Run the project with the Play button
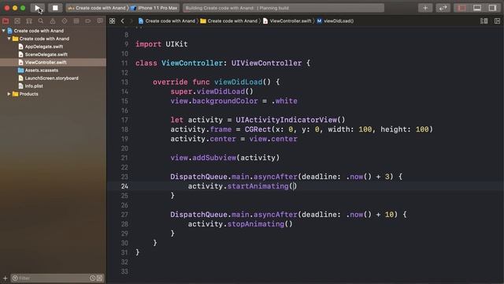Image resolution: width=504 pixels, height=284 pixels. click(x=38, y=8)
